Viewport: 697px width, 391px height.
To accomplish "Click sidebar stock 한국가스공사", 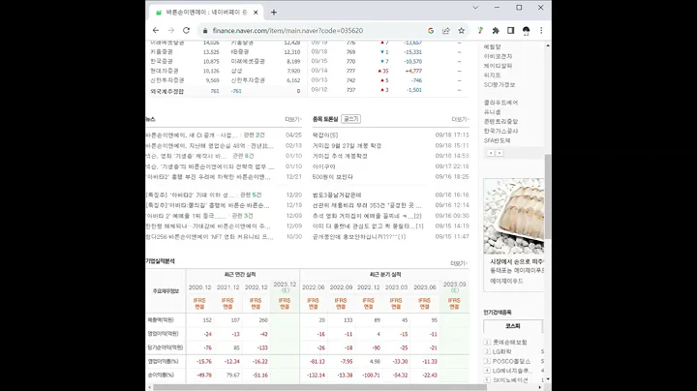I will (x=500, y=131).
